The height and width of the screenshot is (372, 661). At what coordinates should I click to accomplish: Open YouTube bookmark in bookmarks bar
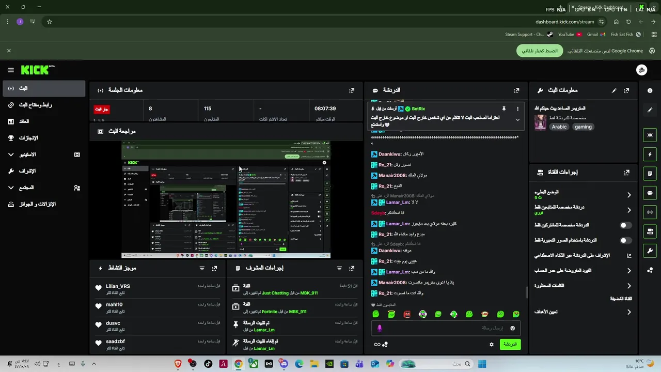tap(570, 35)
